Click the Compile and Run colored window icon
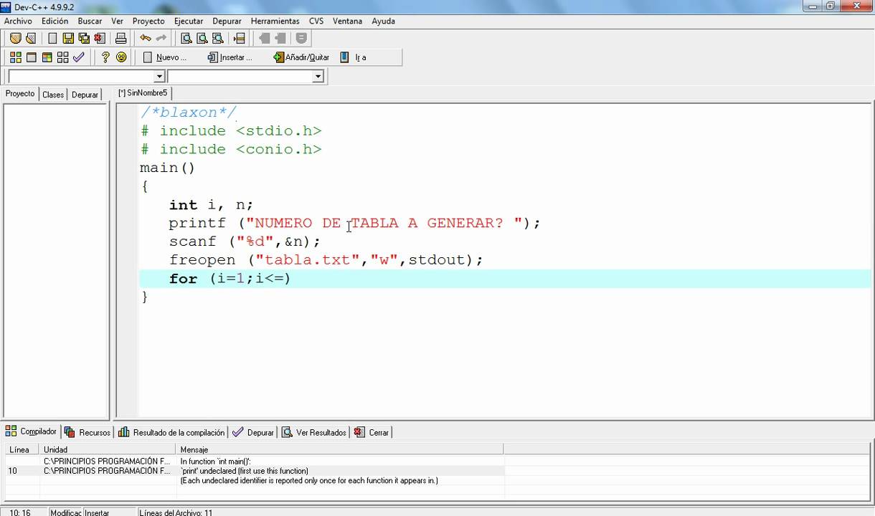 47,57
